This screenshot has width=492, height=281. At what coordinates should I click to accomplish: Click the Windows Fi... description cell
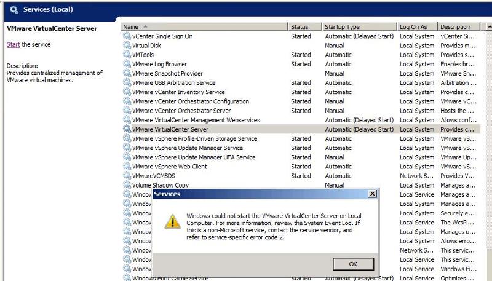click(x=458, y=269)
